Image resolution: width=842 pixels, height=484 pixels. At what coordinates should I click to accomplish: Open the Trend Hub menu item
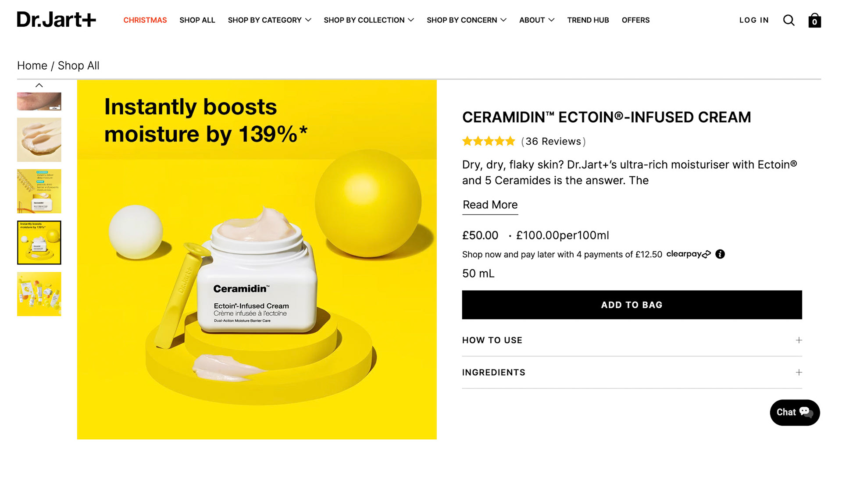588,20
